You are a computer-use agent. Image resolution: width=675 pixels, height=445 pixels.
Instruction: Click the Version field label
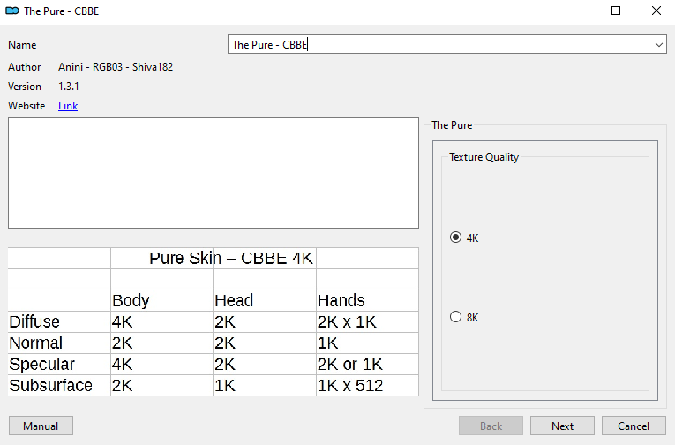tap(25, 87)
